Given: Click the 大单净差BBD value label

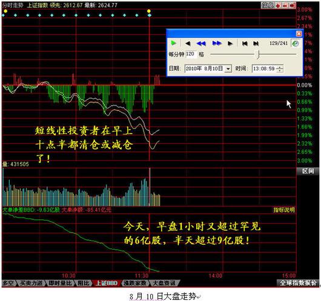Looking at the screenshot, I should [31, 210].
